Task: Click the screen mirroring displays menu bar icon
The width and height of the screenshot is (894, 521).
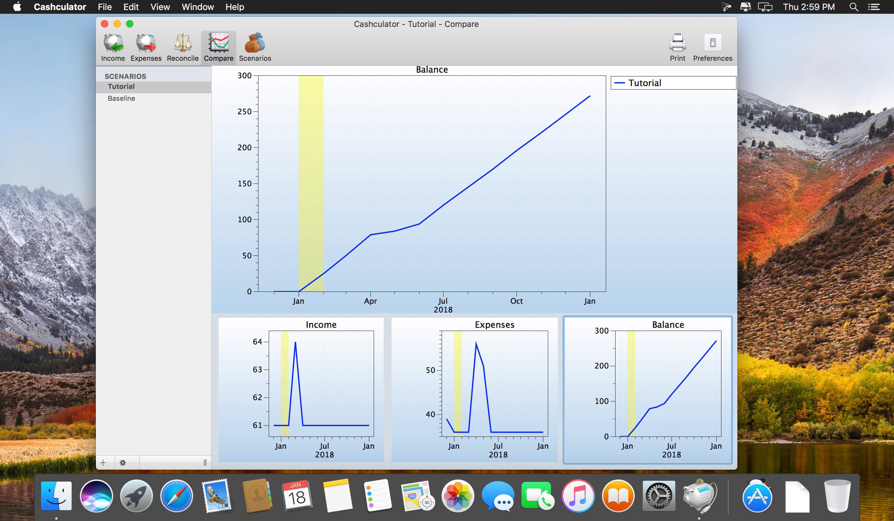Action: [765, 7]
